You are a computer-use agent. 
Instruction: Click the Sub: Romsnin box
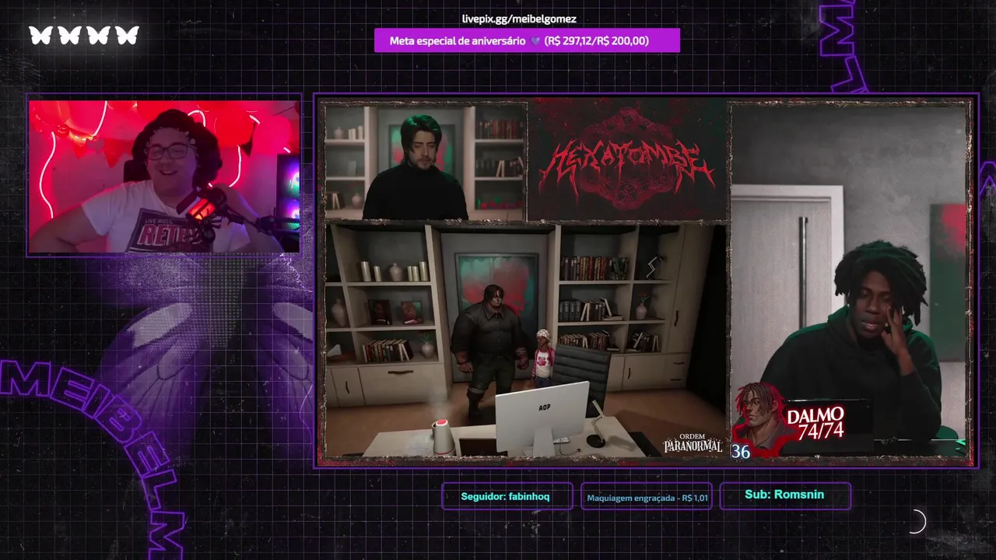coord(784,495)
